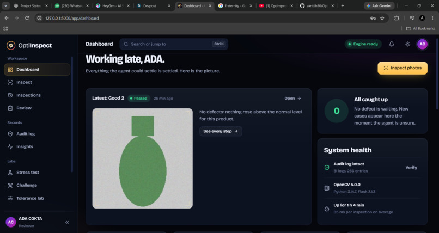Click the Inspections history icon
The height and width of the screenshot is (233, 439).
click(10, 95)
